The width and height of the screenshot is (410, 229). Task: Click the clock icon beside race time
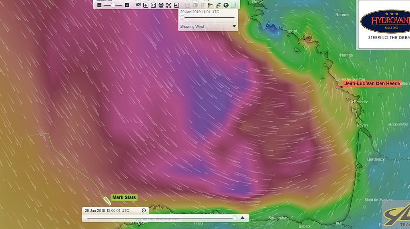click(144, 211)
